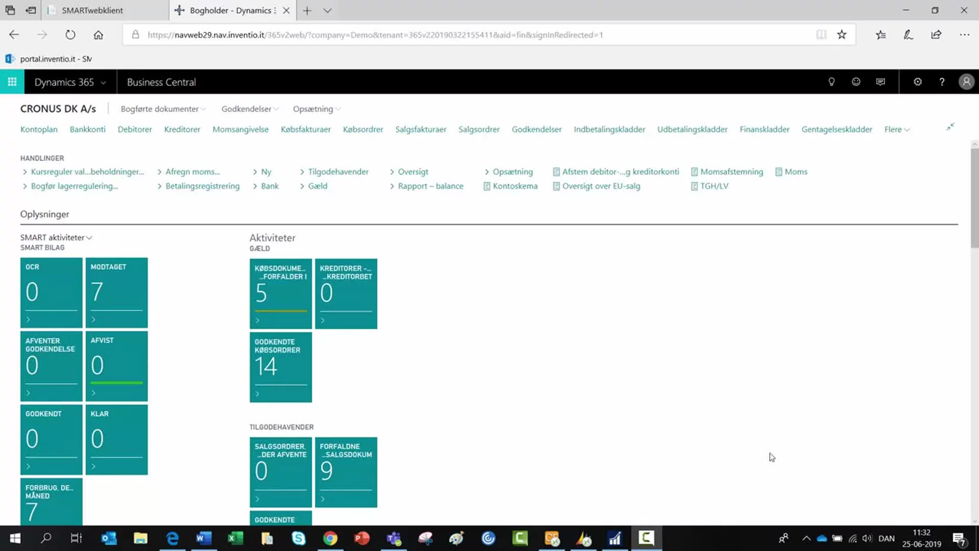Open the browser tab list chevron
This screenshot has width=979, height=551.
pos(327,10)
